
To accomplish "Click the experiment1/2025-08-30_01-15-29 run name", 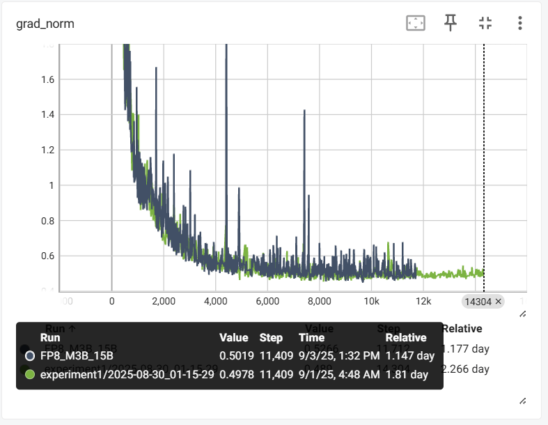I will 127,374.
